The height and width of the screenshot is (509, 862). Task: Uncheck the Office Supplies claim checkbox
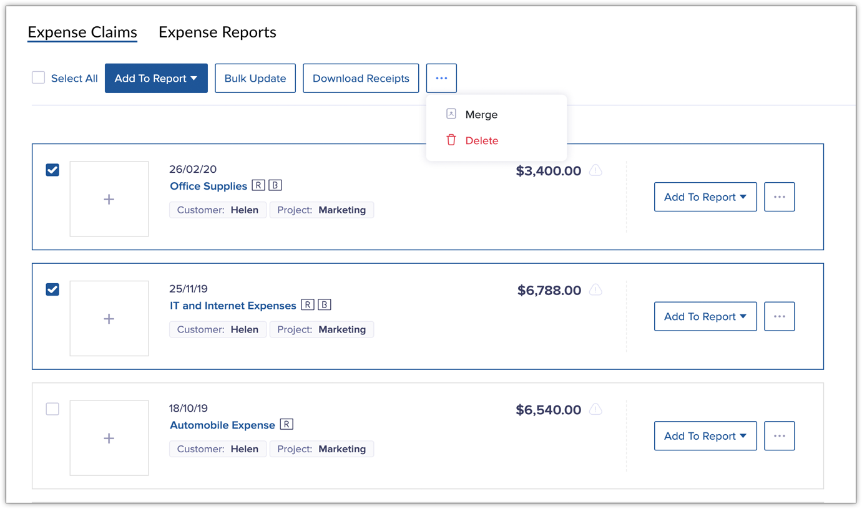[53, 170]
